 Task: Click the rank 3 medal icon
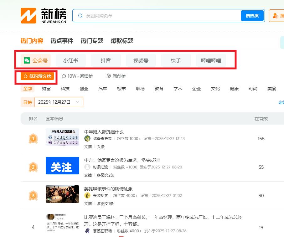(x=33, y=196)
